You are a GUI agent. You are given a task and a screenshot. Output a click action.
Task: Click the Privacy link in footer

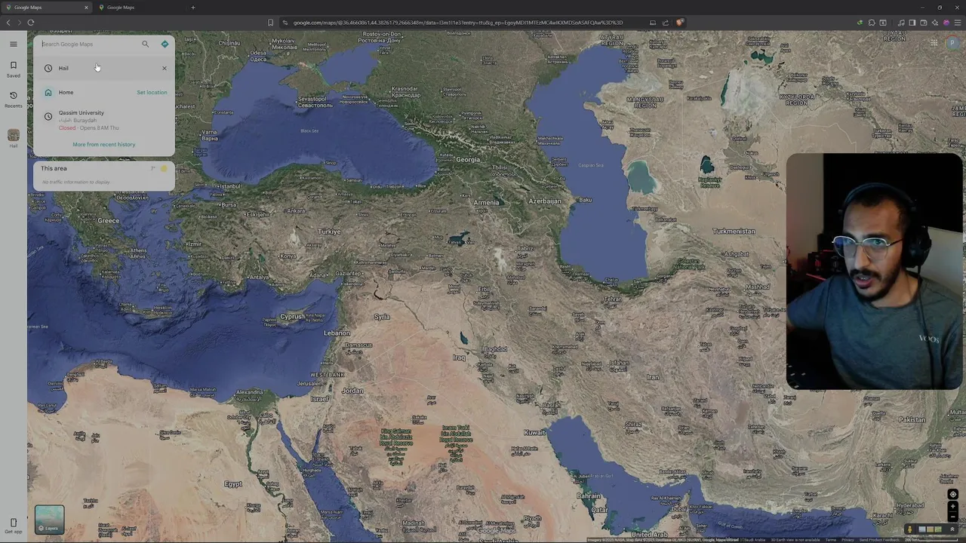pyautogui.click(x=848, y=540)
